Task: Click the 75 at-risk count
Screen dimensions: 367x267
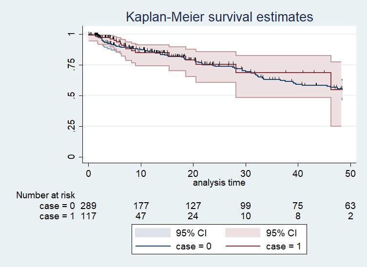Action: coord(298,205)
